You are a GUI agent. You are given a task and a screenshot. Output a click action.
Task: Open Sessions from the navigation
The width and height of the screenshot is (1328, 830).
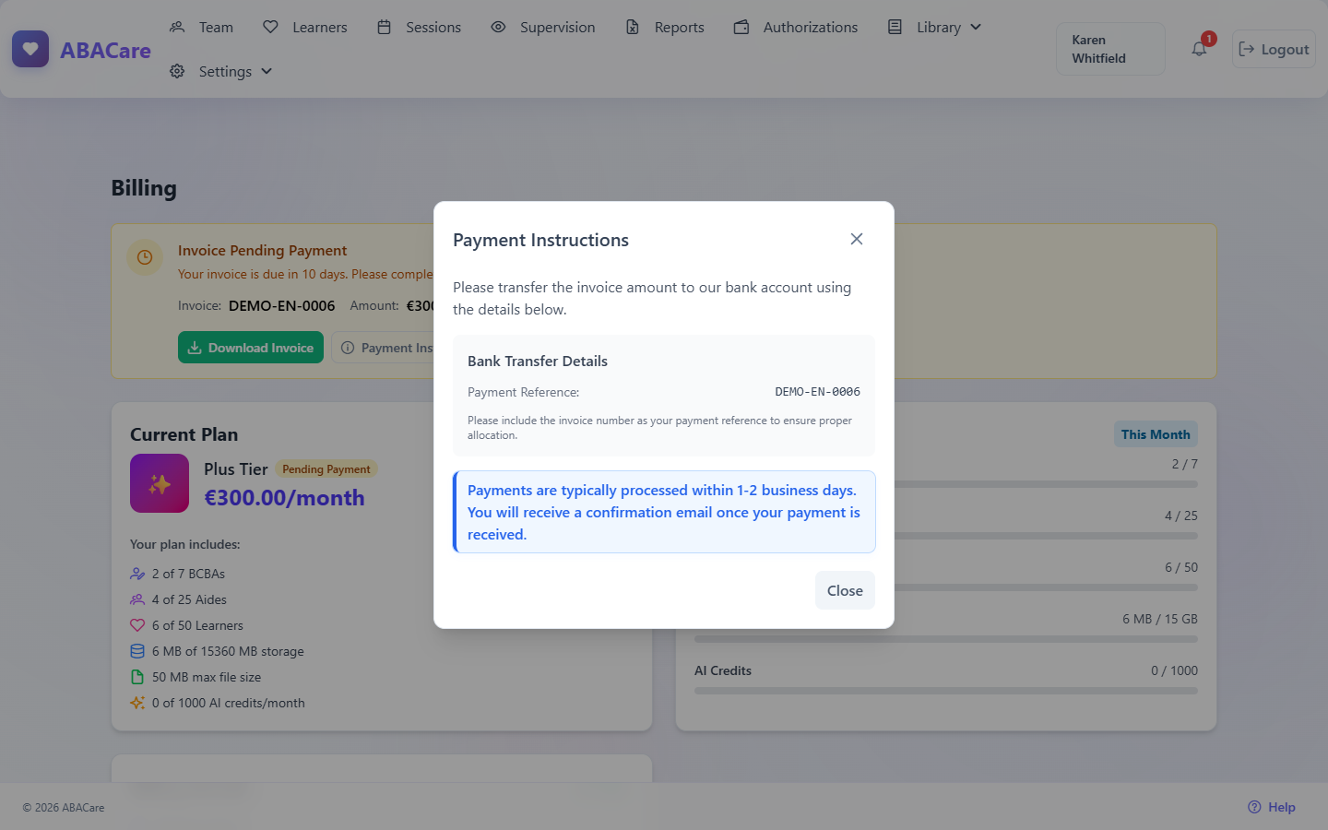tap(419, 27)
